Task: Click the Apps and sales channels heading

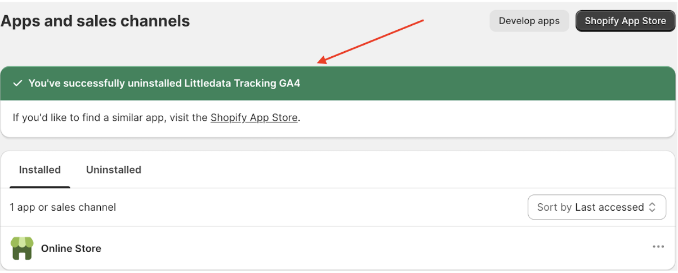Action: coord(95,21)
